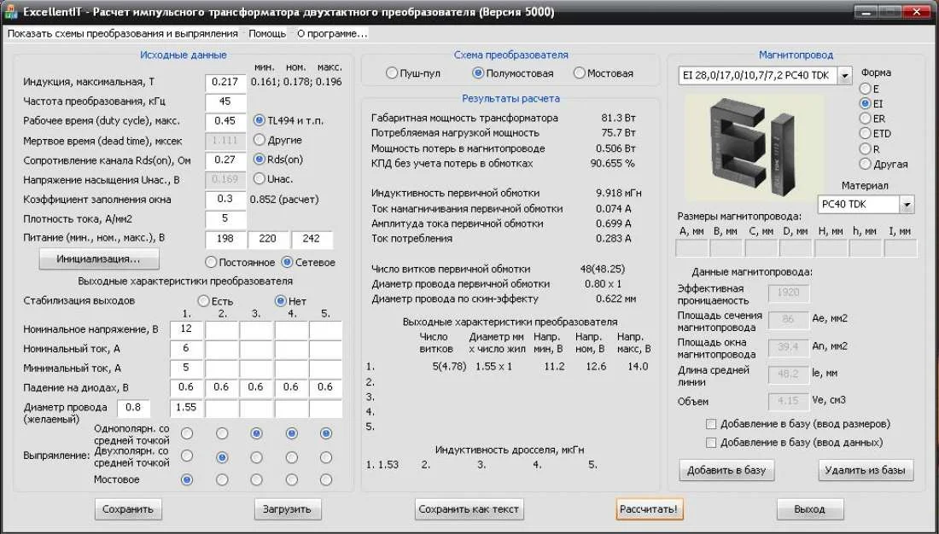Tick Добавление в базу (ввод данных) checkbox
939x534 pixels.
tap(711, 443)
